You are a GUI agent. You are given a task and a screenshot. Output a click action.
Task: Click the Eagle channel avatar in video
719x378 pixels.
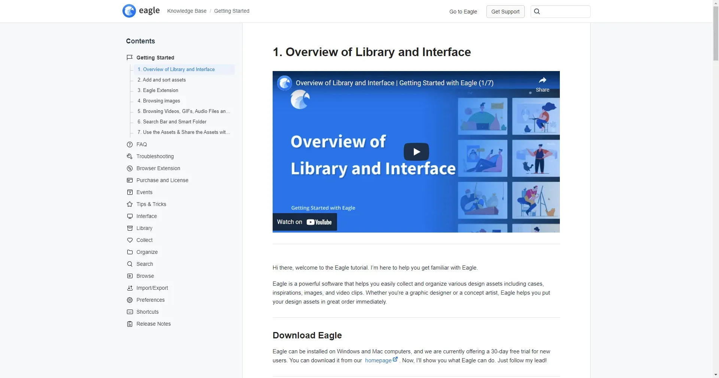click(285, 83)
